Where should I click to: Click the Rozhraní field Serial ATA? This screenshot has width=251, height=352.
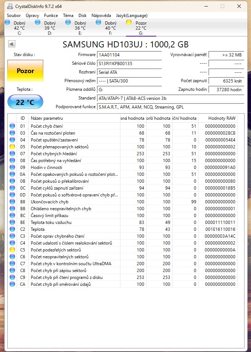tap(129, 72)
